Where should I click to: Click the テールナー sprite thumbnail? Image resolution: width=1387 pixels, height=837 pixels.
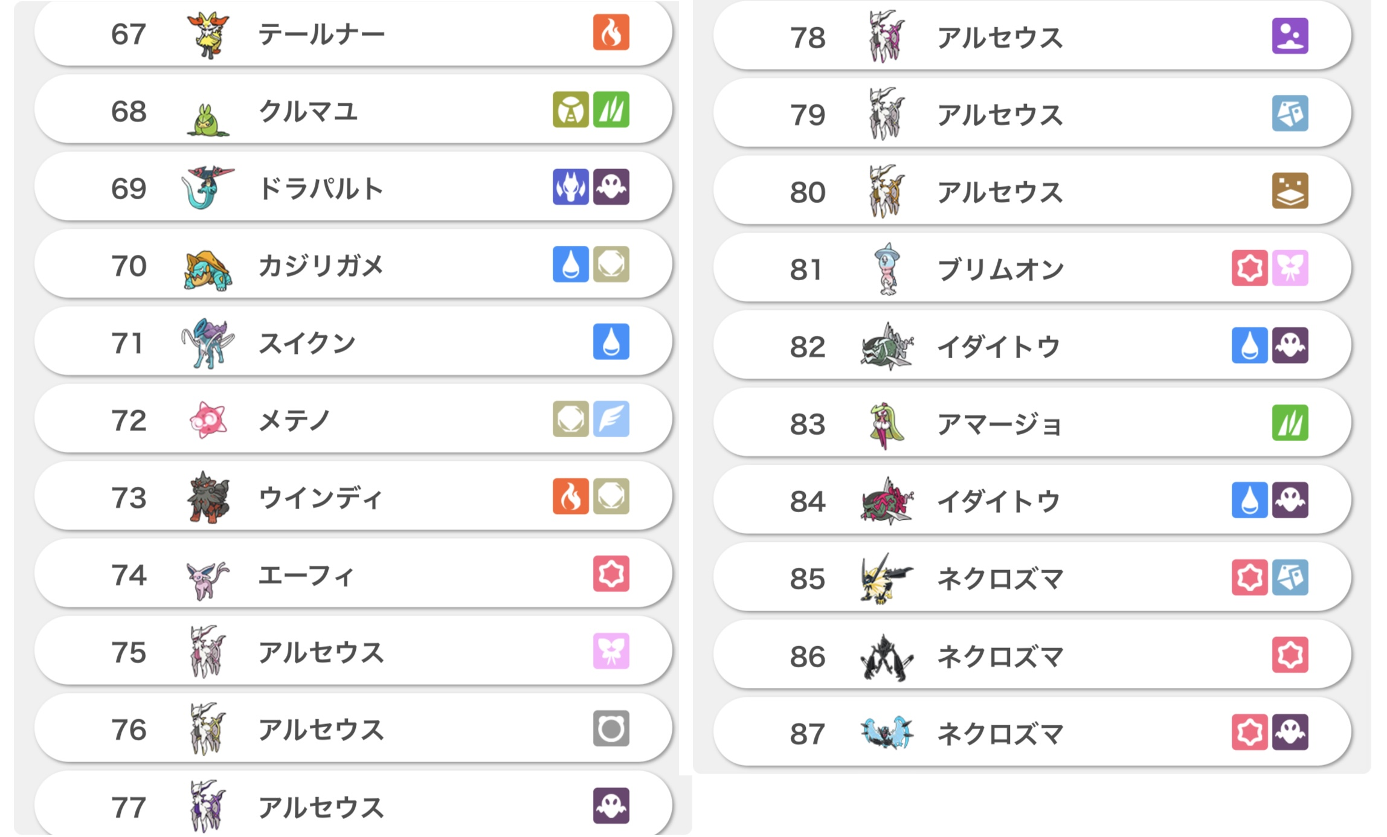pyautogui.click(x=208, y=34)
